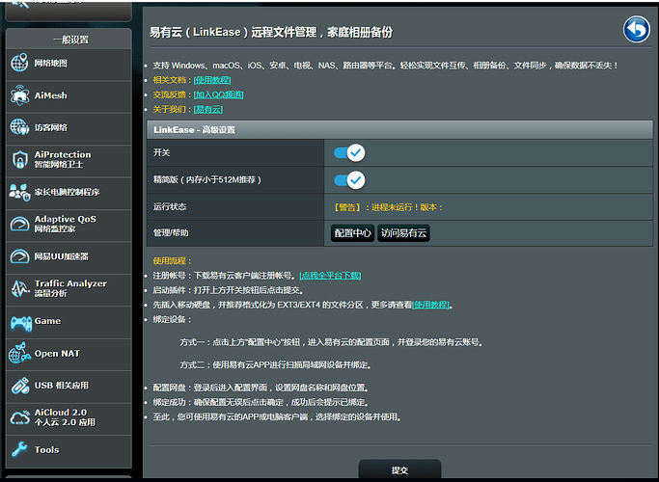This screenshot has width=659, height=482.
Task: Select the 访客网络 guest network icon
Action: click(20, 127)
